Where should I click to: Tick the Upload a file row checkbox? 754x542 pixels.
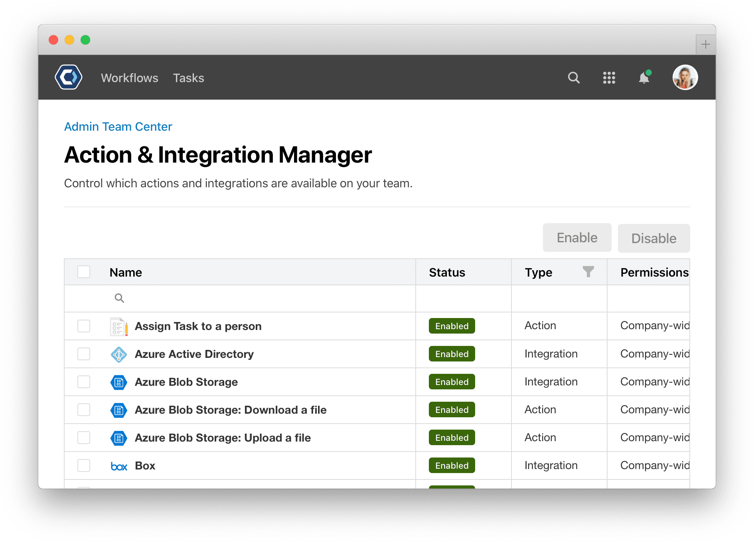click(x=84, y=438)
